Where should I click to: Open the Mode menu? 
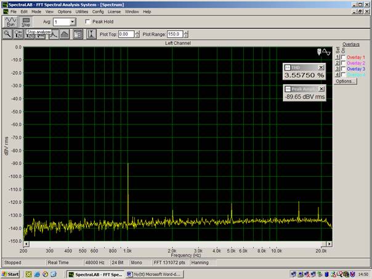click(36, 12)
